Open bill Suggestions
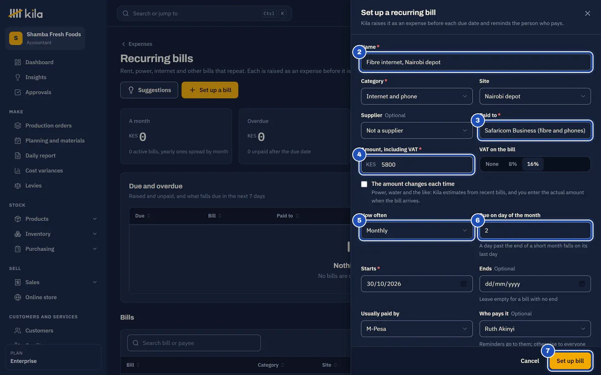Screen dimensions: 601x375 point(149,90)
